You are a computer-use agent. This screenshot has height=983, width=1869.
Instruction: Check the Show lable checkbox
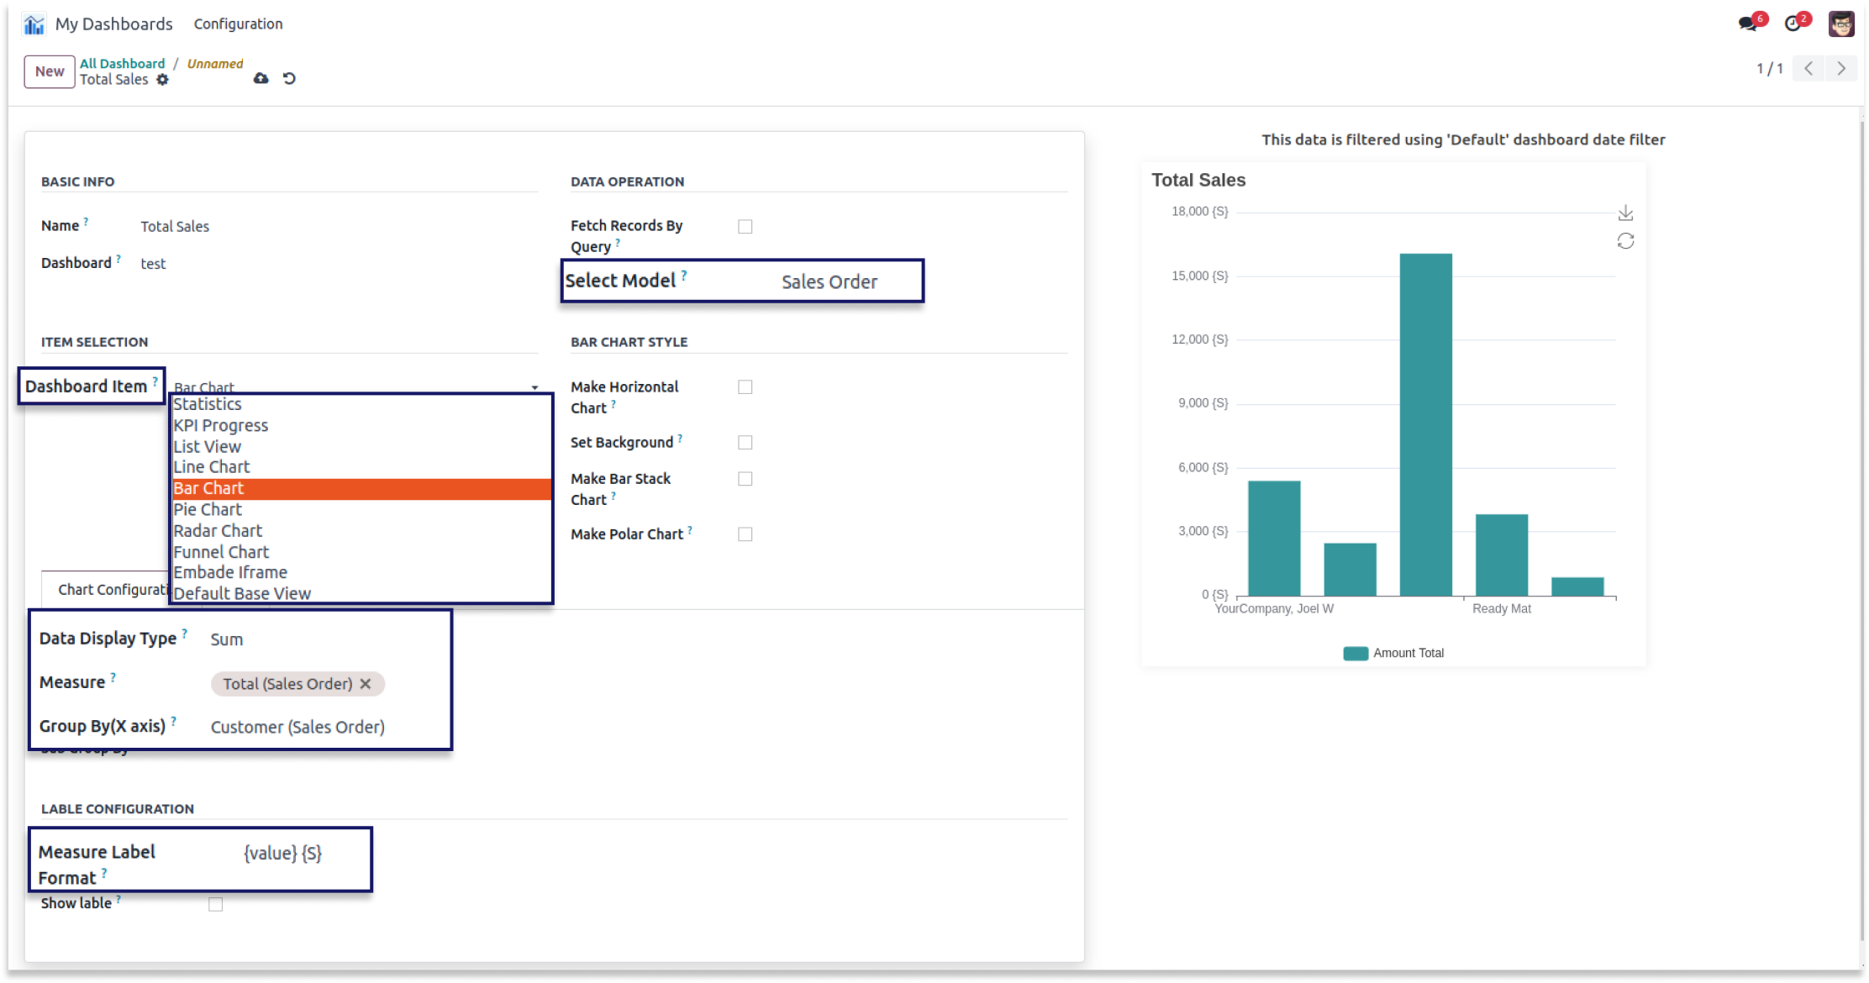[x=217, y=903]
